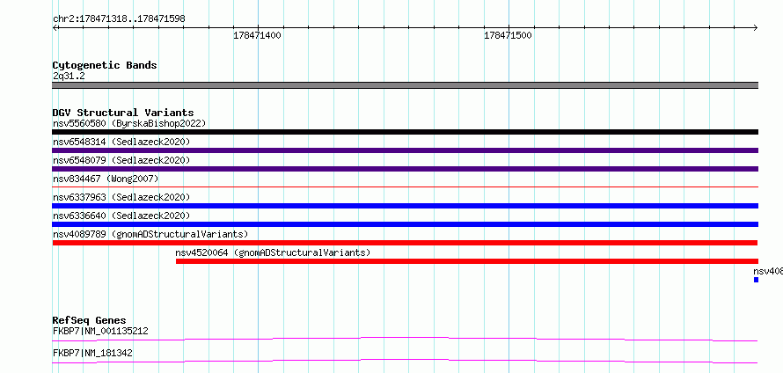Viewport: 783px width, 373px height.
Task: Click the gray 2q31.2 cytogenetic band bar
Action: 405,85
